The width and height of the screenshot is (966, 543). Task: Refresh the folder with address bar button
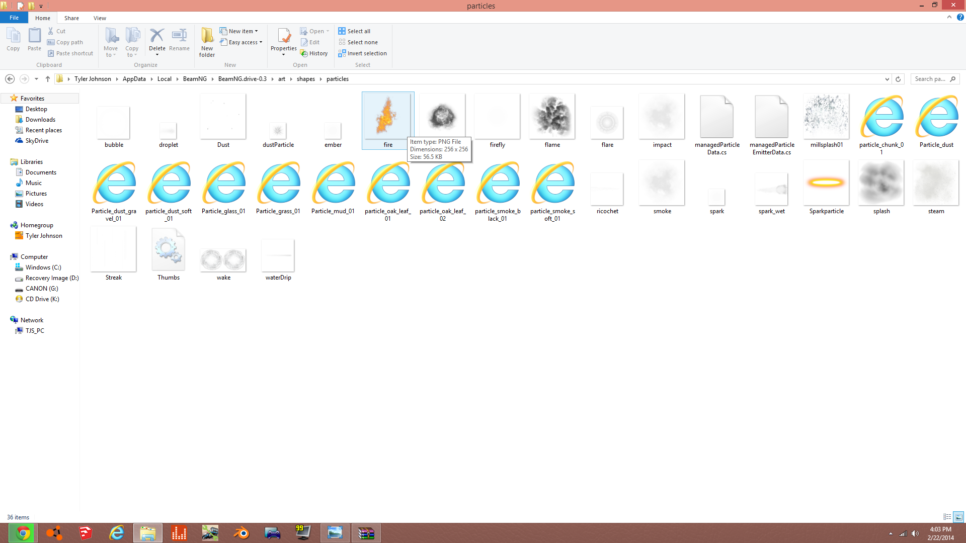point(898,79)
